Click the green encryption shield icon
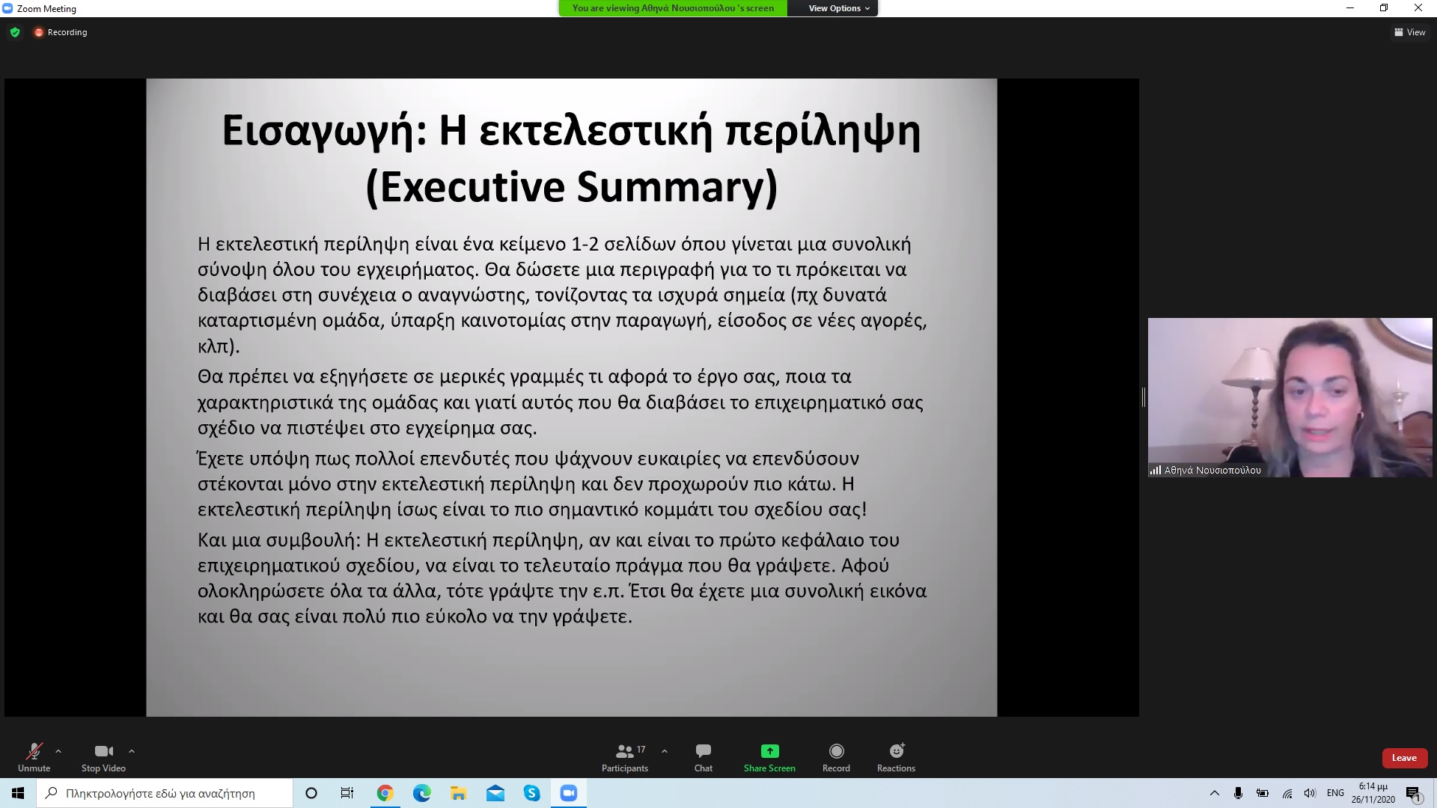The height and width of the screenshot is (808, 1437). (15, 32)
